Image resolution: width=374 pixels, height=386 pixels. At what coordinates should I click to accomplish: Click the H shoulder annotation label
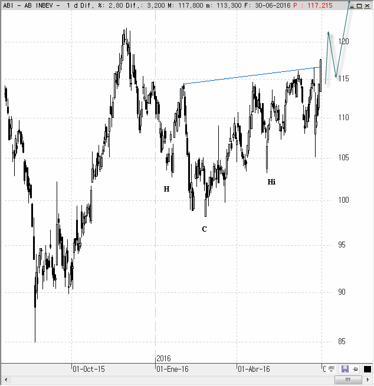[x=166, y=189]
